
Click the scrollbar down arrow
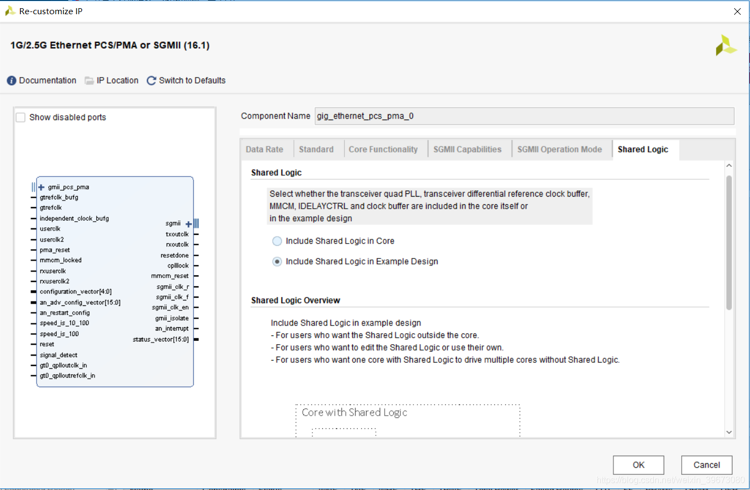(x=729, y=432)
